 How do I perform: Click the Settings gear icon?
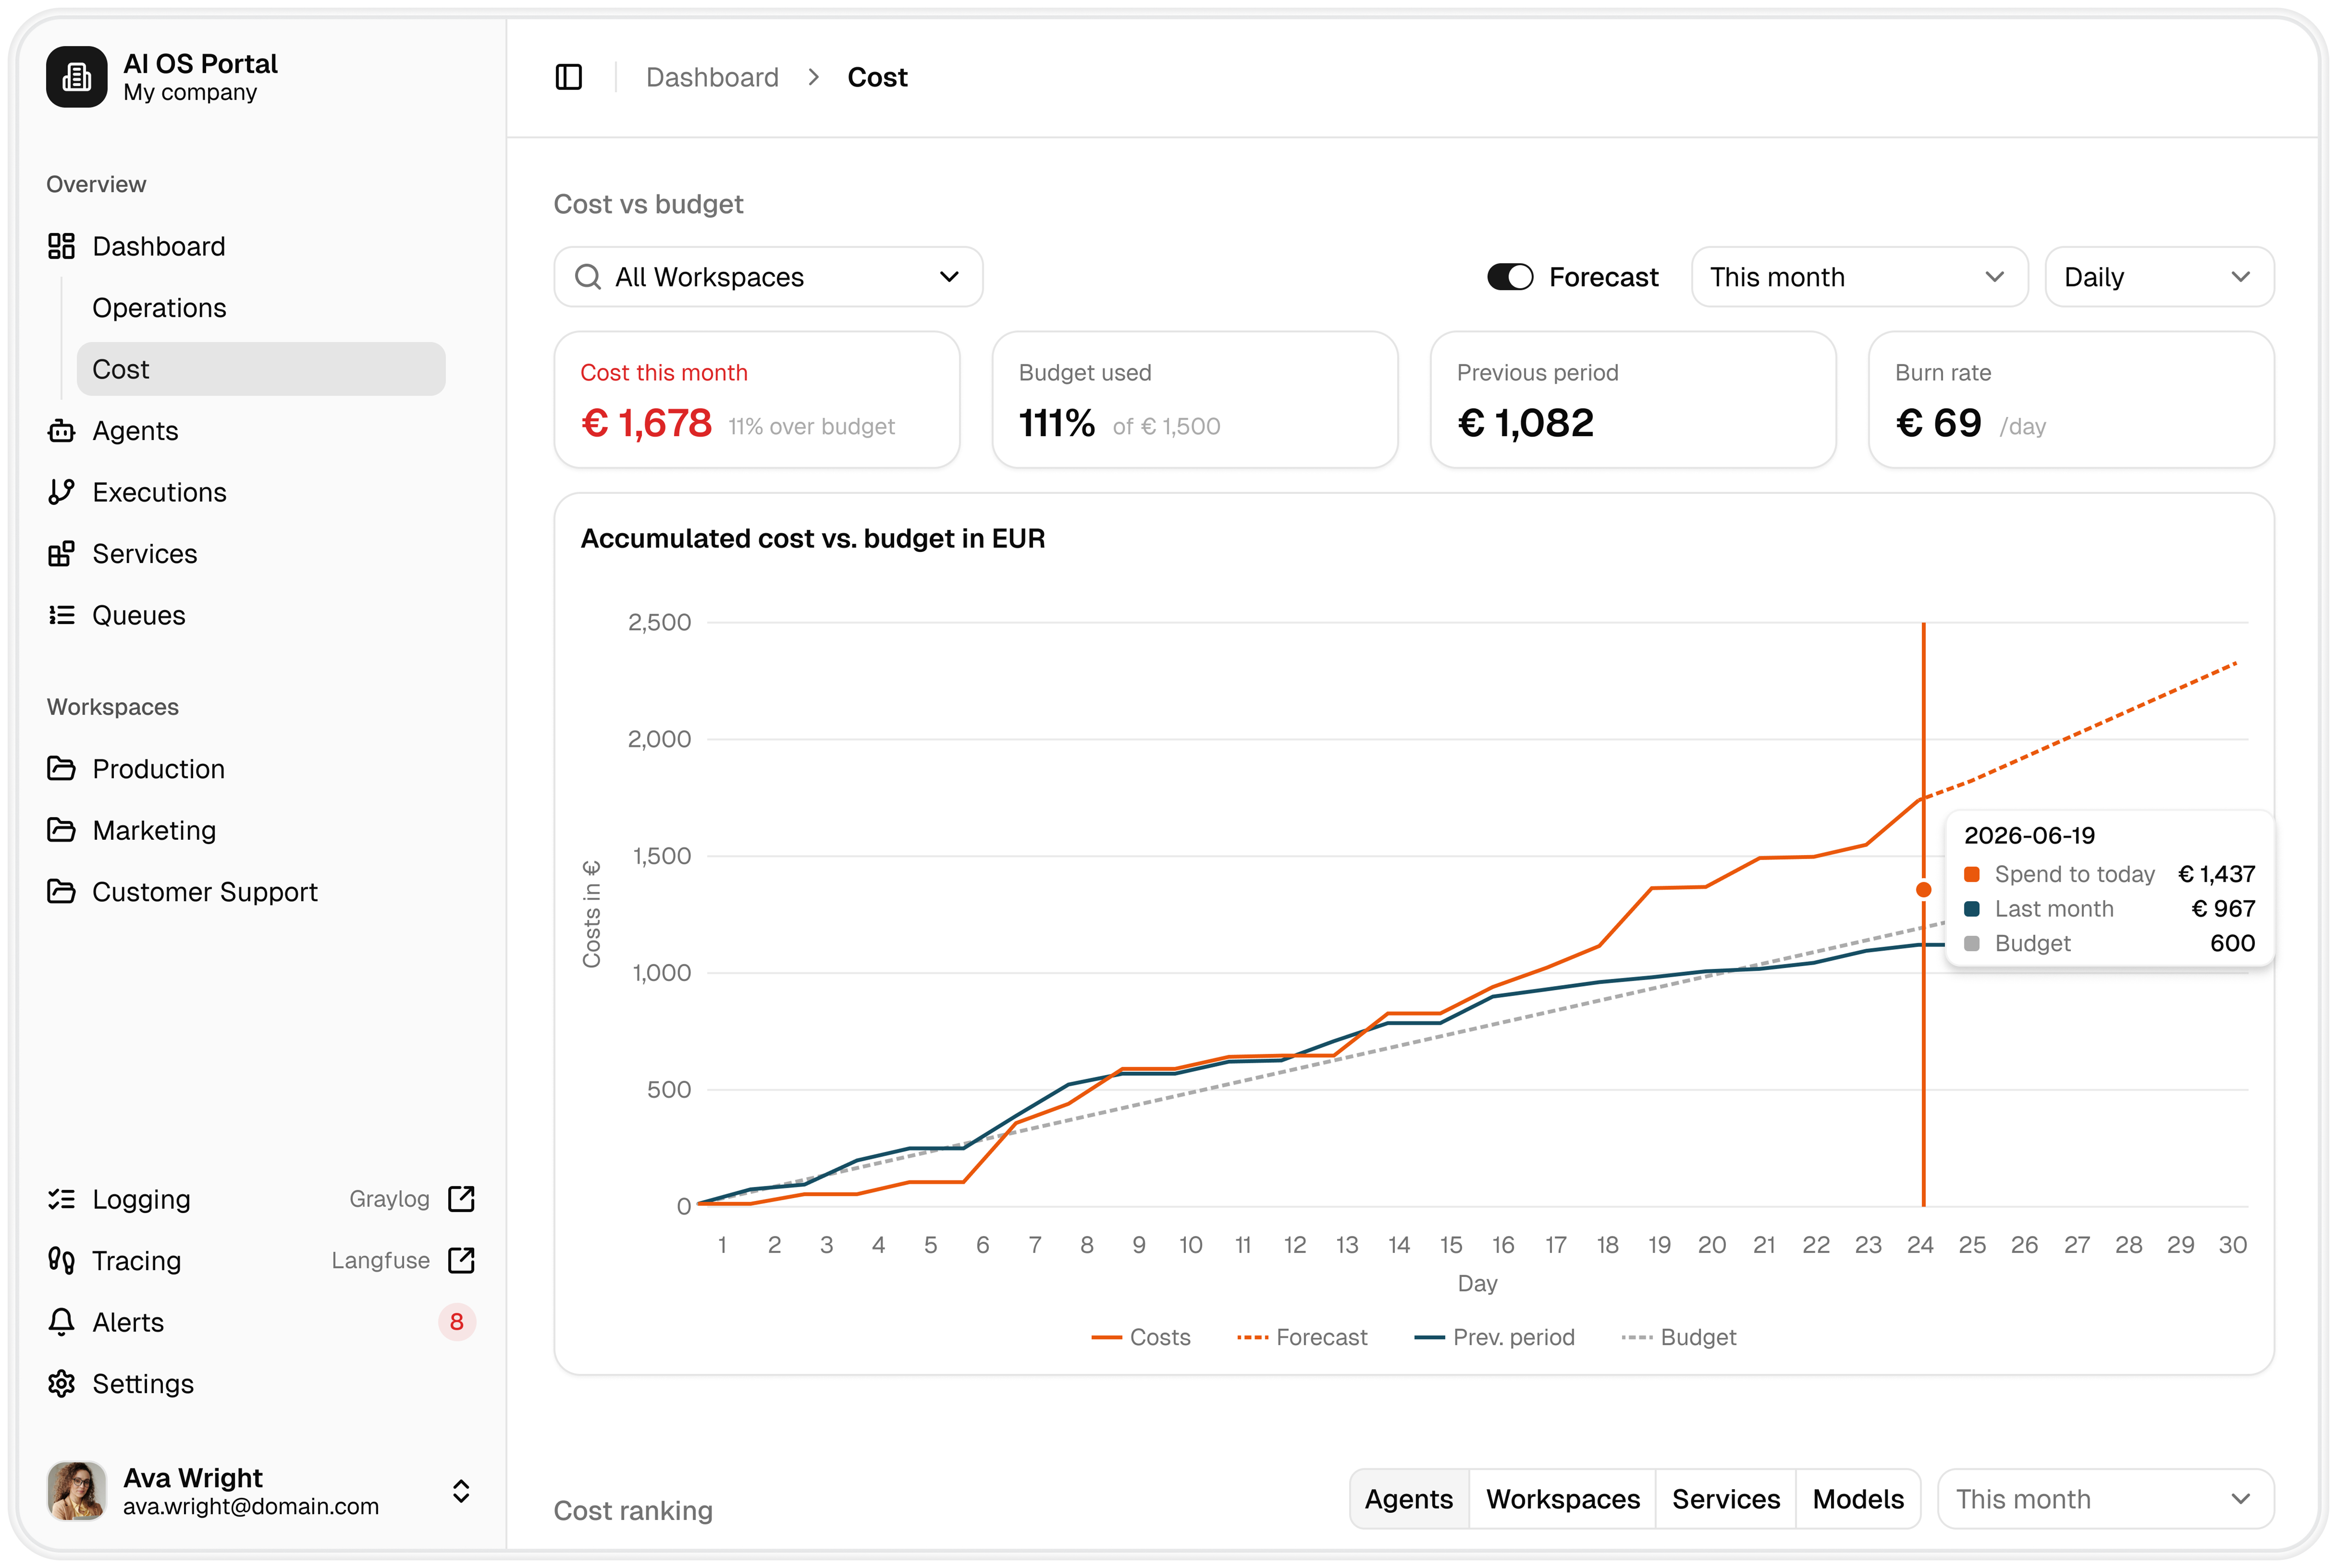pos(61,1384)
